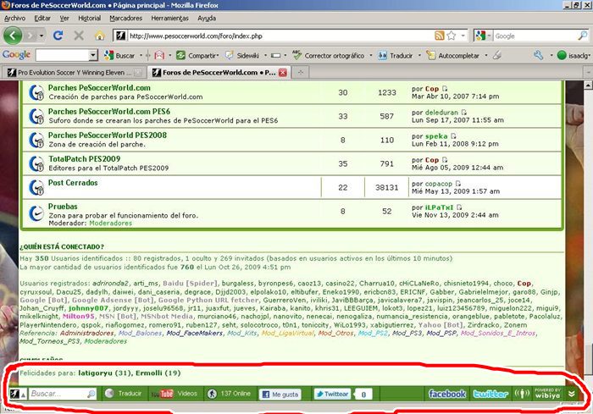
Task: Click the Traducir button in Google toolbar
Action: coord(396,56)
